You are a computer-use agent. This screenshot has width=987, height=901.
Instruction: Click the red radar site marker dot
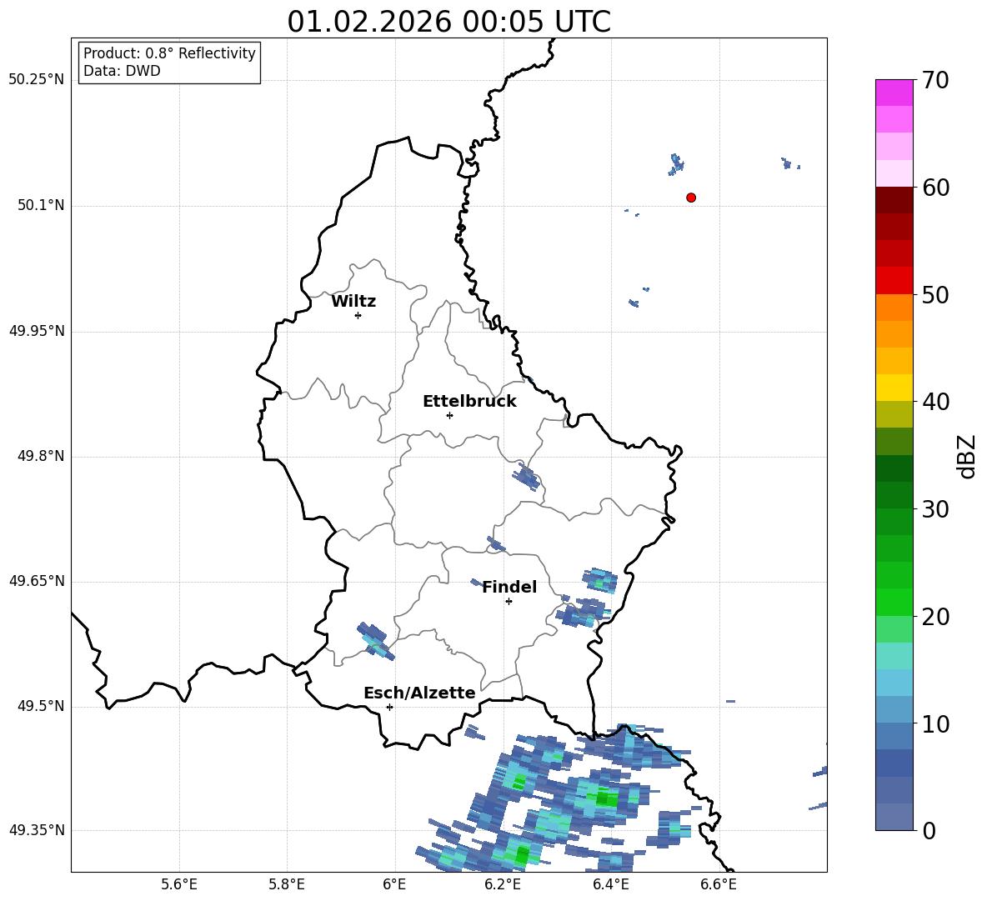pos(690,198)
